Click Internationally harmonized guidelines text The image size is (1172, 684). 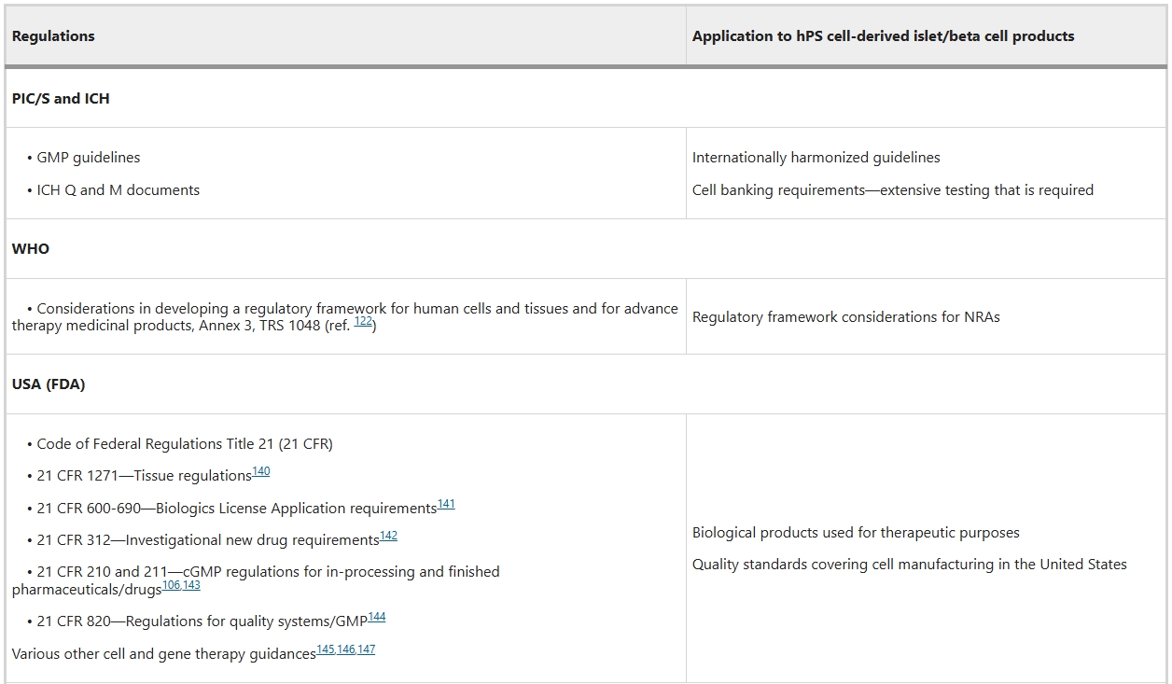[816, 158]
